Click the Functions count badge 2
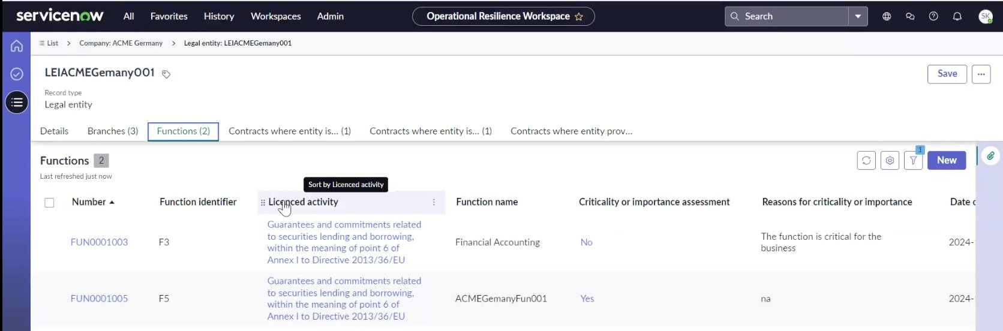 tap(101, 161)
